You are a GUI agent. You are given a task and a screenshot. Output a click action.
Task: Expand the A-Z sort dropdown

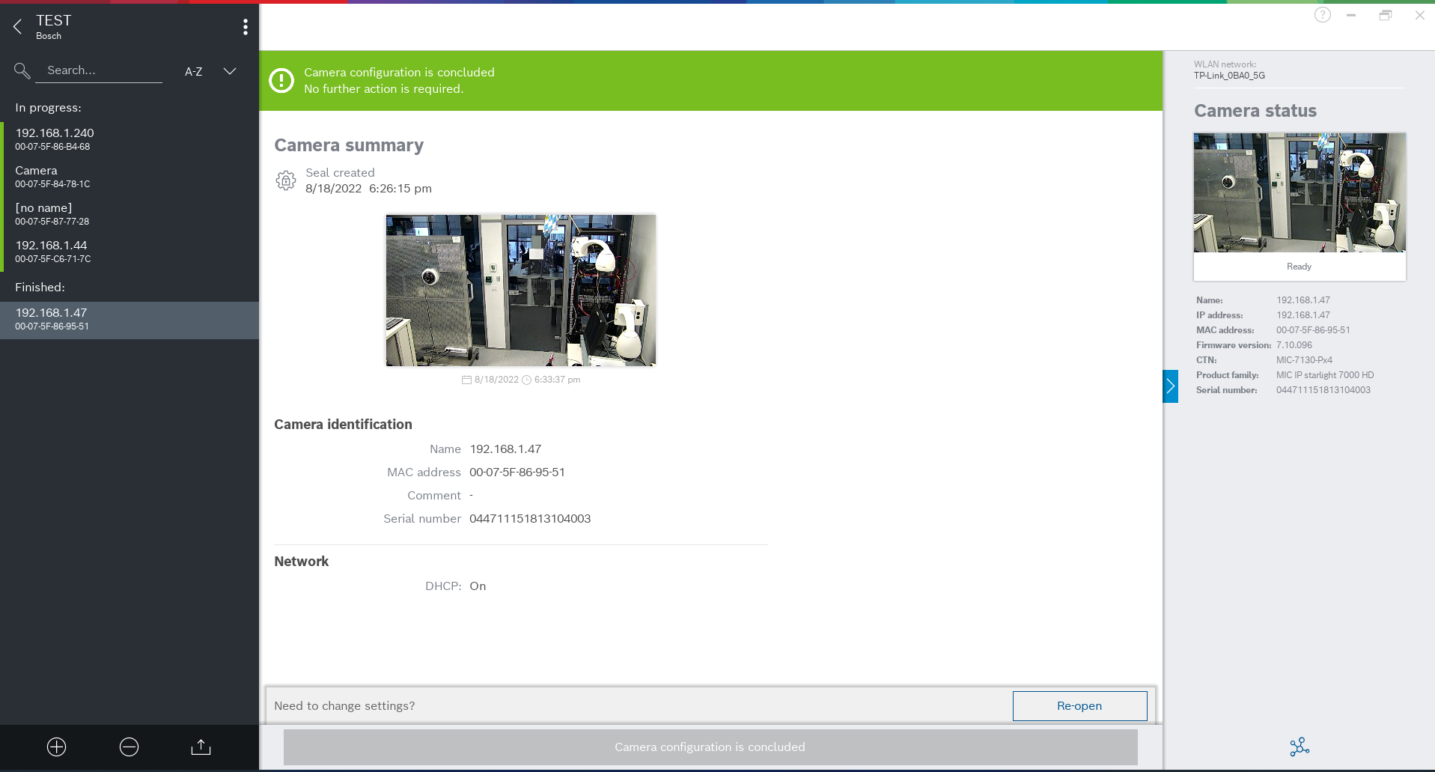pos(229,71)
